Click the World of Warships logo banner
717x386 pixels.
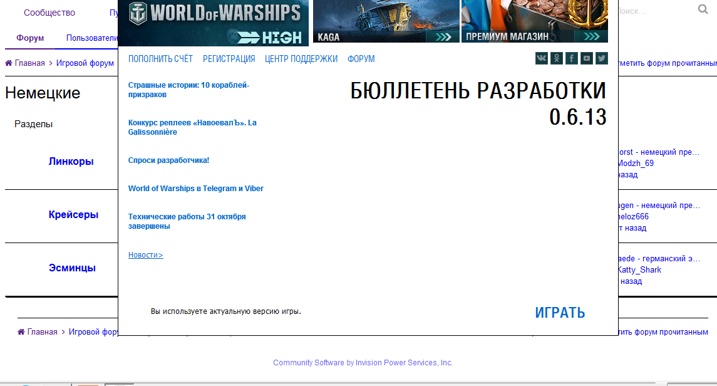pos(214,23)
